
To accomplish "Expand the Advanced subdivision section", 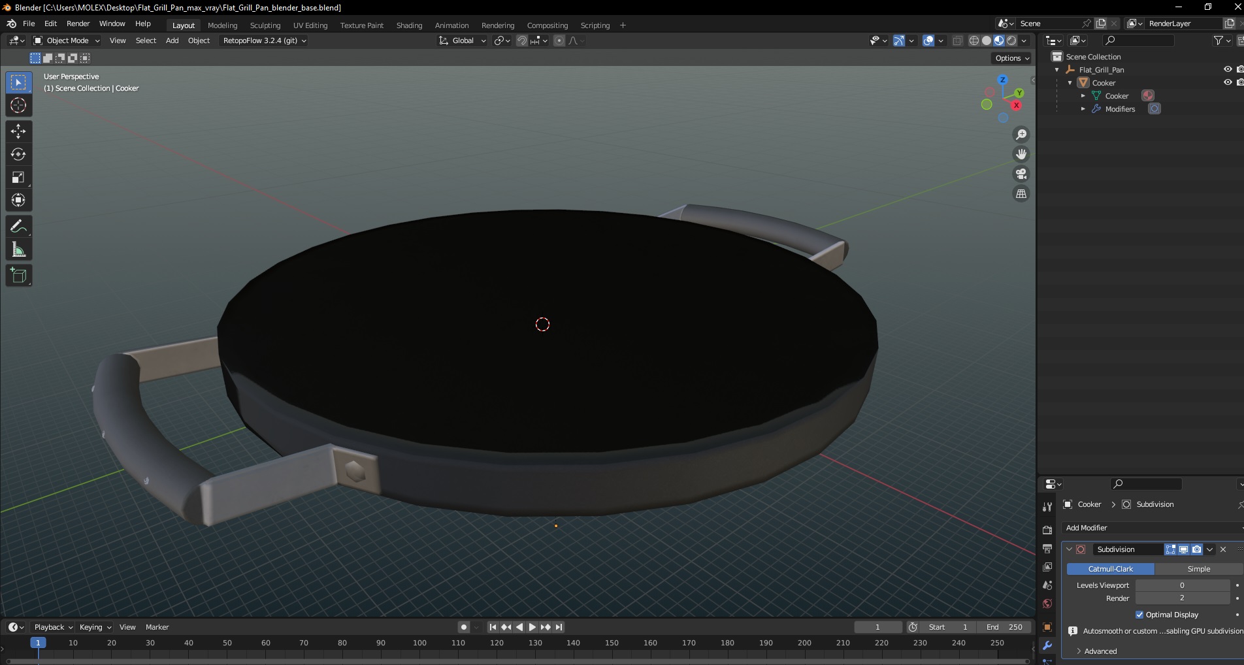I will [x=1096, y=651].
